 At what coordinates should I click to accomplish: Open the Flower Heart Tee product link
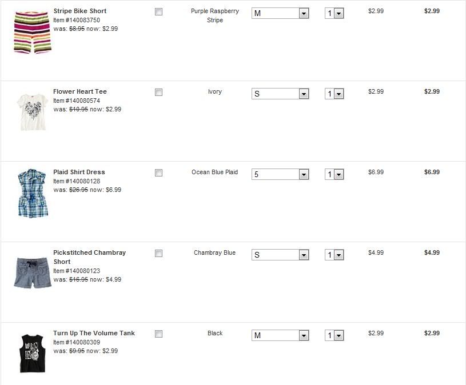pos(79,91)
